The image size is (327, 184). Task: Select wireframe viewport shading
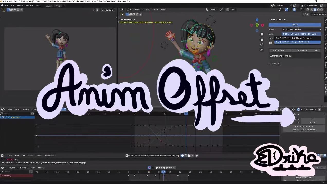tap(312, 10)
